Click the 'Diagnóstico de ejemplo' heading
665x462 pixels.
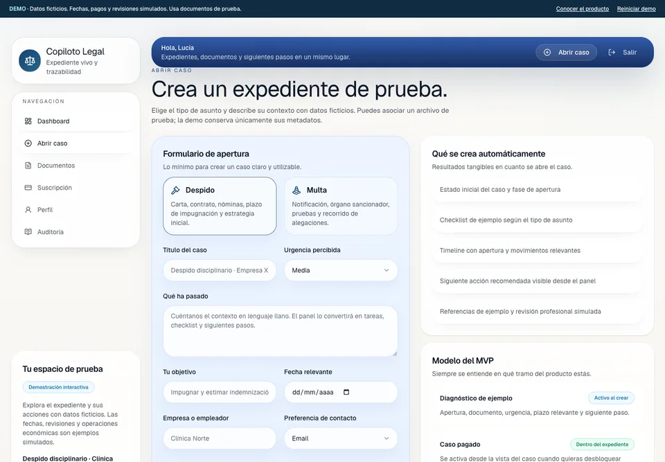click(x=476, y=398)
